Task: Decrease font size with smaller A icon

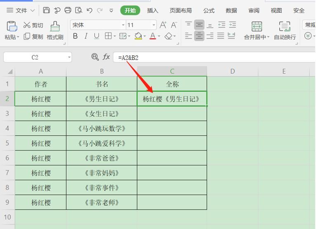Action: coord(174,25)
